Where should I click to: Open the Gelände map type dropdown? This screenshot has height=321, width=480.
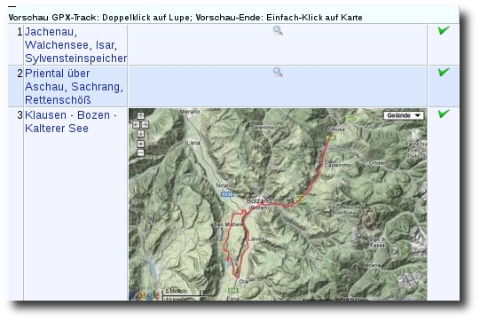click(404, 115)
